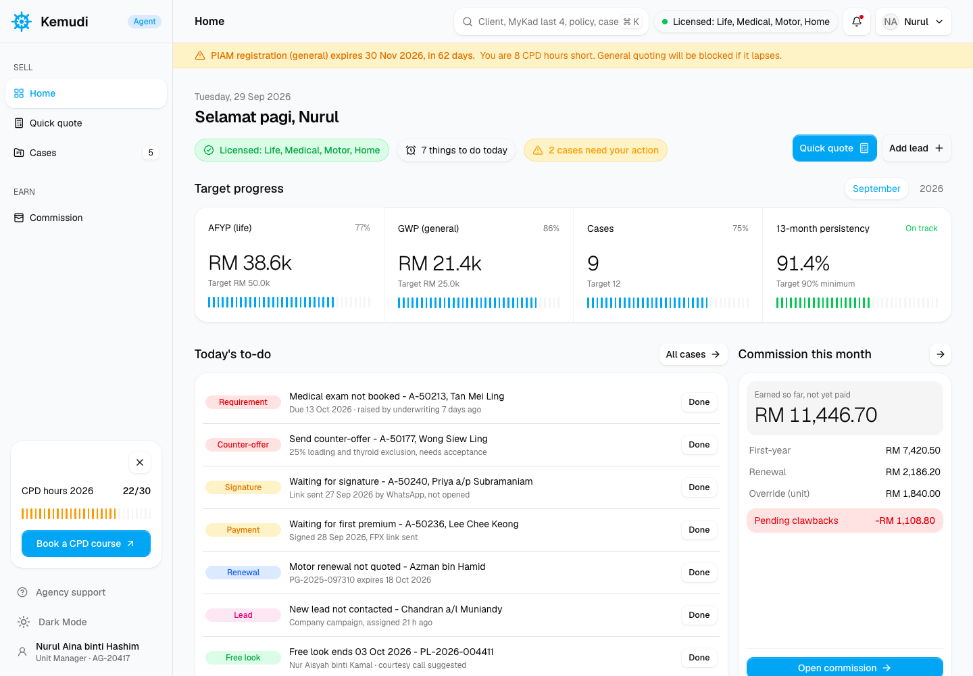
Task: Click the Licensed green chip under greeting
Action: click(x=292, y=150)
